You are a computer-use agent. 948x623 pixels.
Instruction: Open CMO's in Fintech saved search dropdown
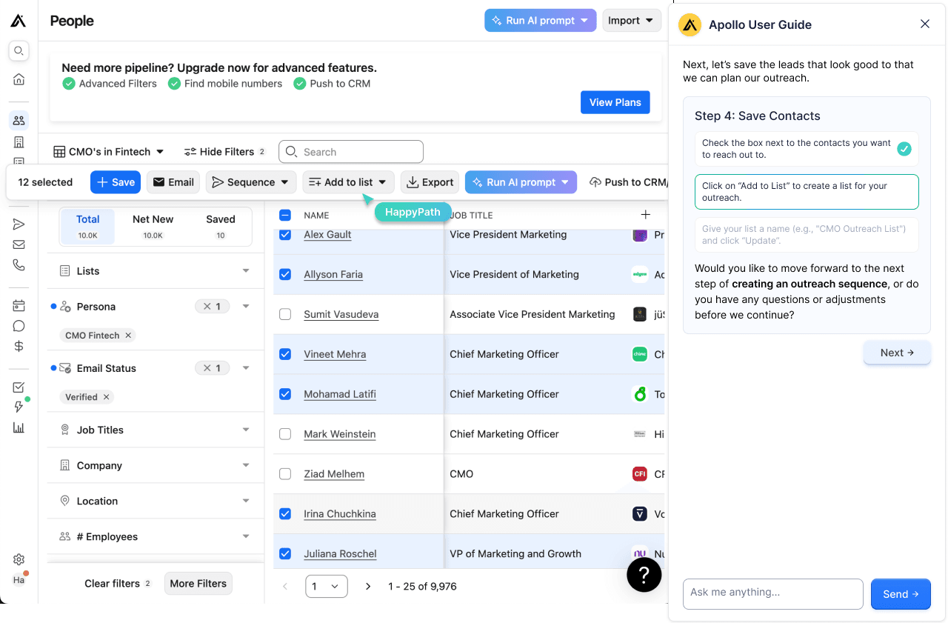pyautogui.click(x=109, y=152)
